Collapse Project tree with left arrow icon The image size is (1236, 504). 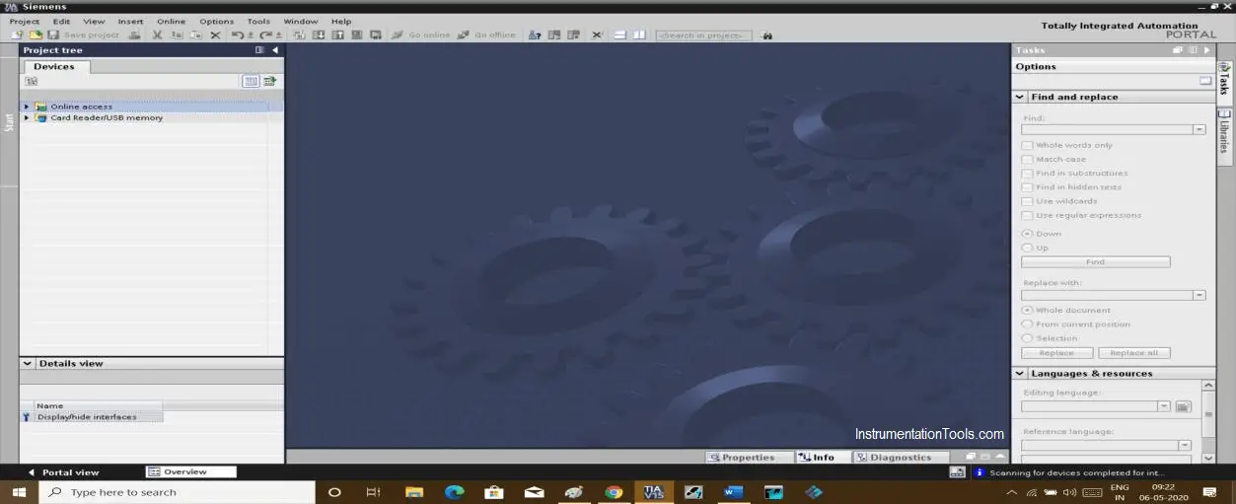(275, 50)
